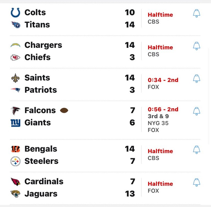Tap the Giants ny logo

coord(15,123)
